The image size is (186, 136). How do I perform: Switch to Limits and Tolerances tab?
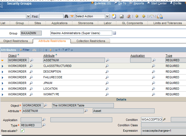tap(168, 23)
